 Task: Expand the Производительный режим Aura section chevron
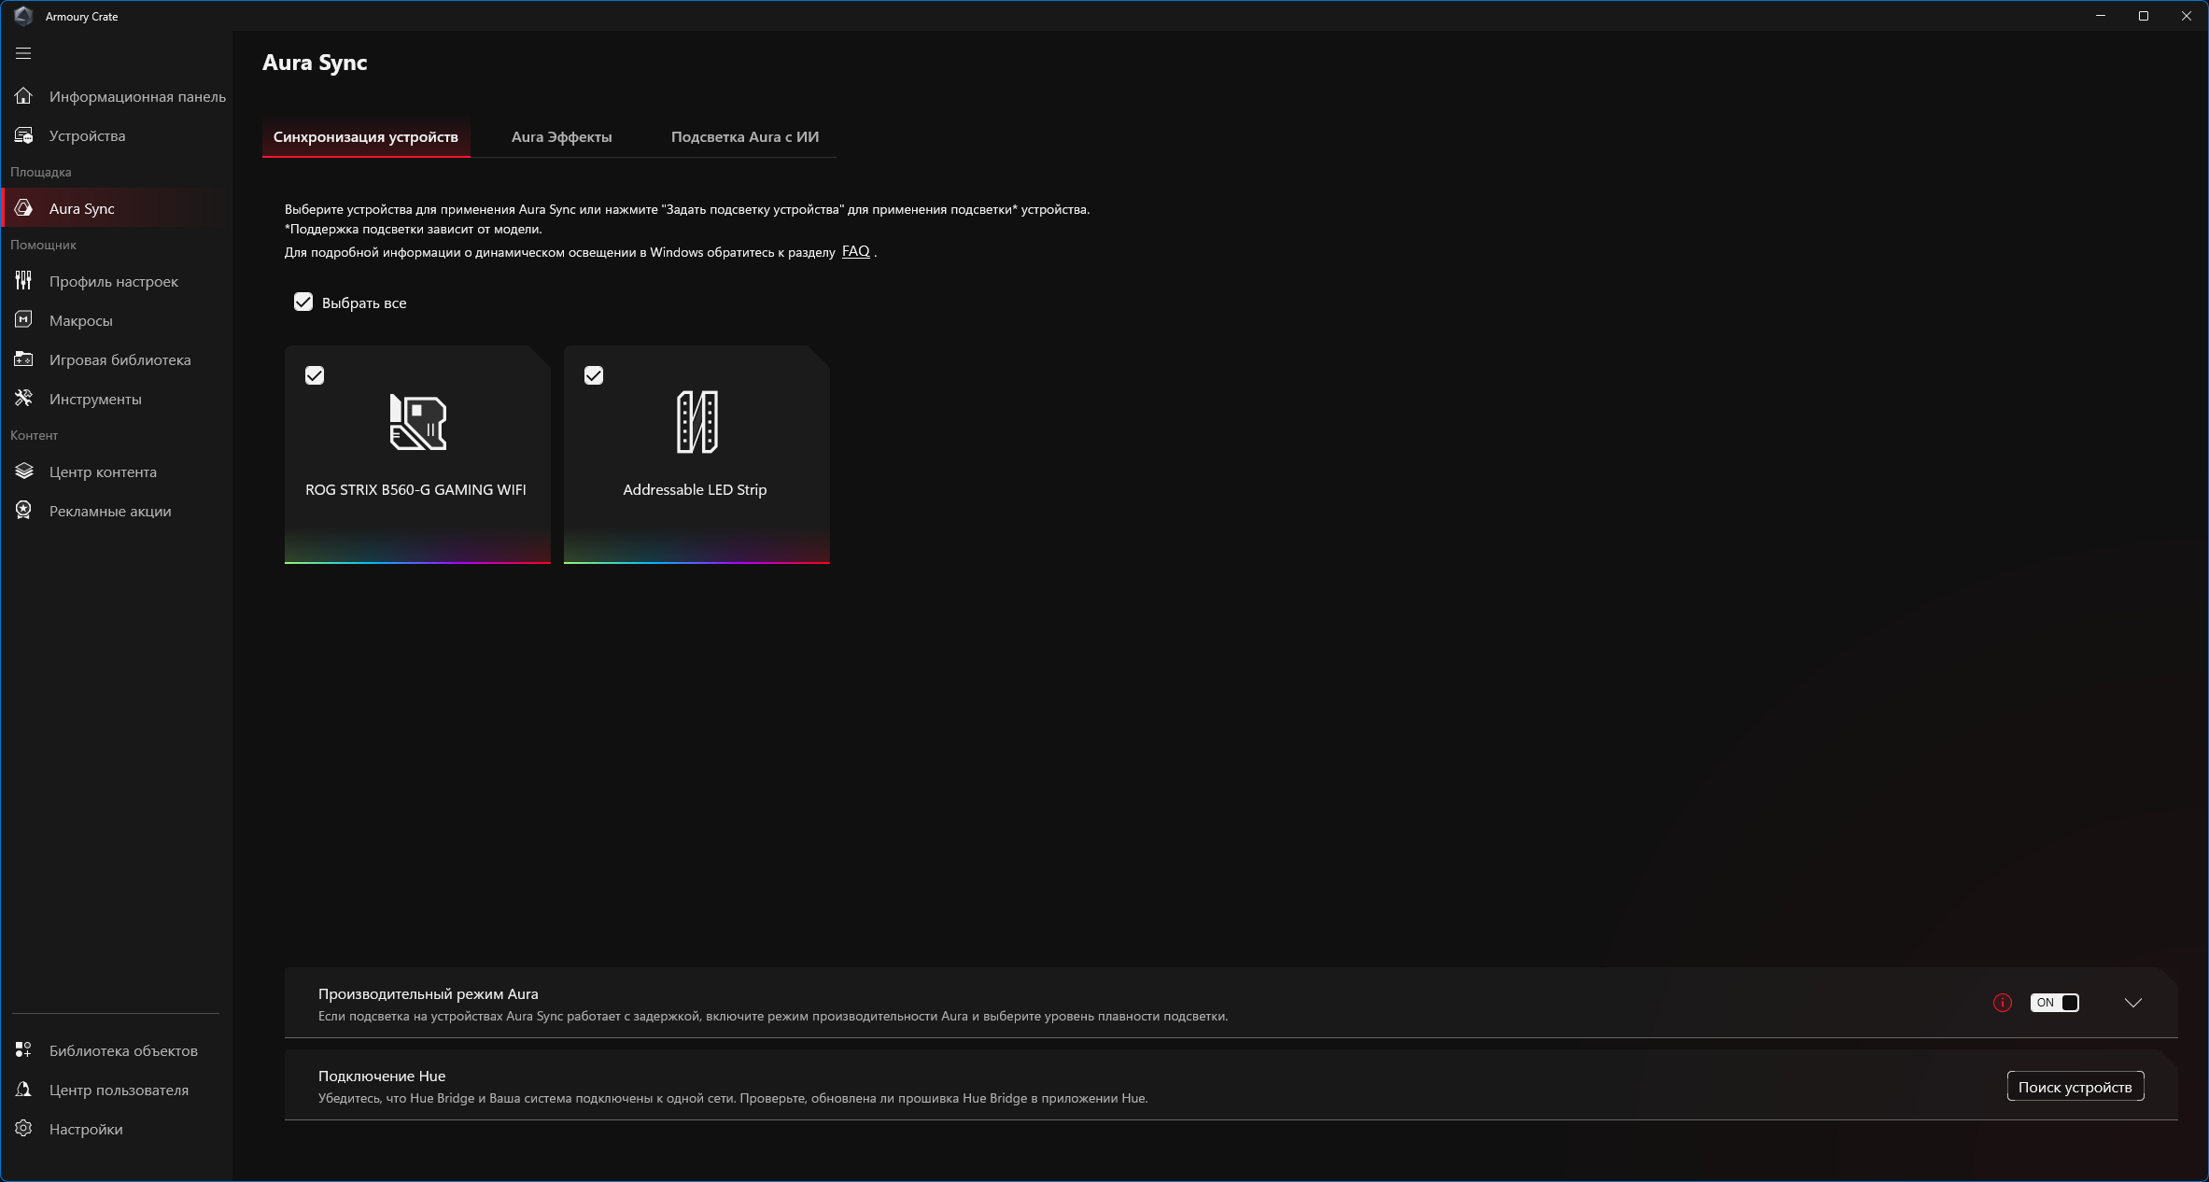coord(2133,1003)
